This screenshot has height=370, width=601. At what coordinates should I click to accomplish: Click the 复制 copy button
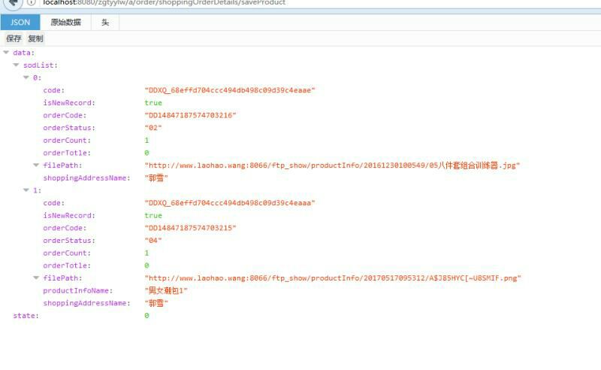point(35,38)
